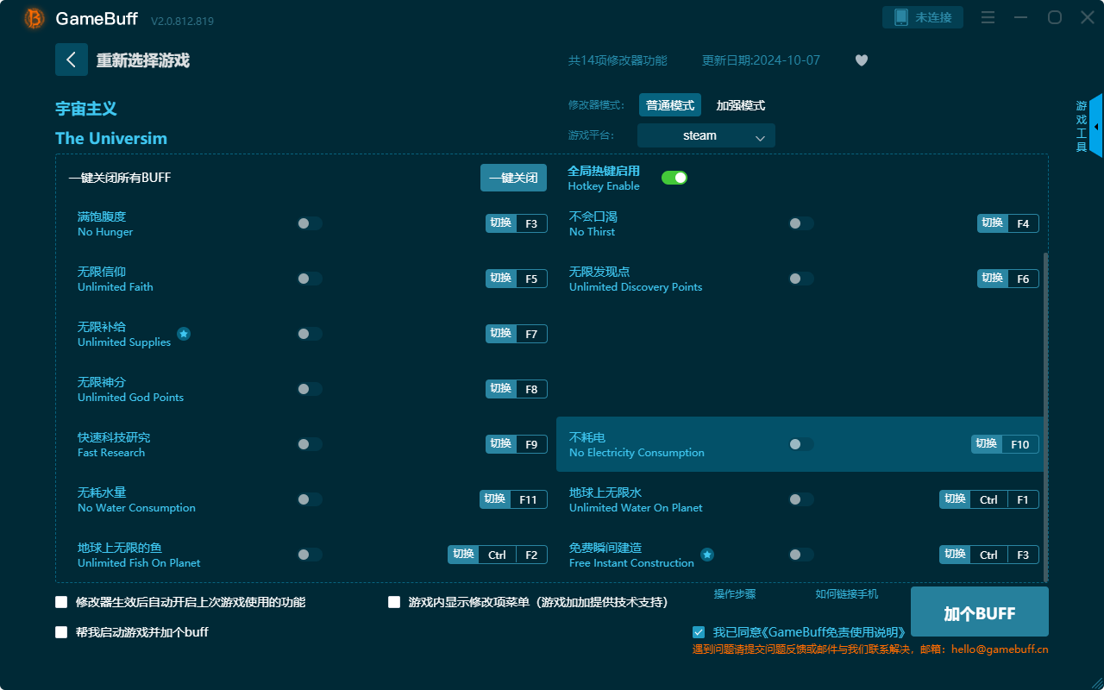Favorite this game using the heart icon
The width and height of the screenshot is (1104, 690).
pyautogui.click(x=861, y=60)
